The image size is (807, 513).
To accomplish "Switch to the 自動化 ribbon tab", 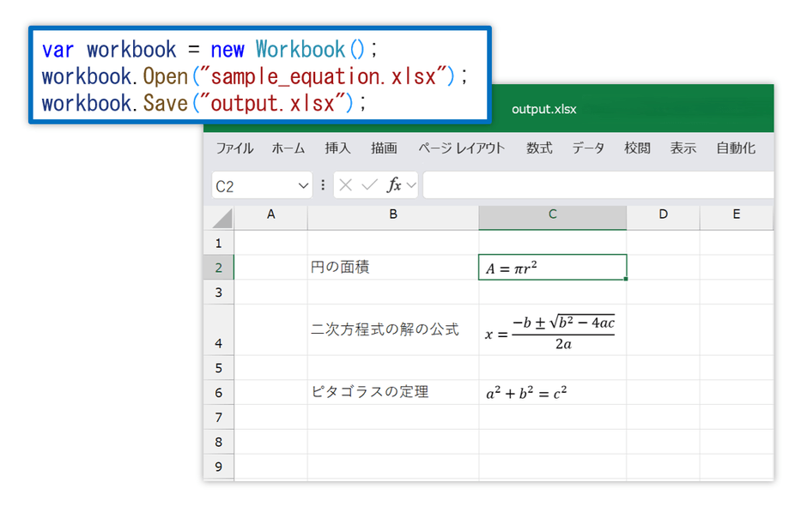I will [x=736, y=148].
